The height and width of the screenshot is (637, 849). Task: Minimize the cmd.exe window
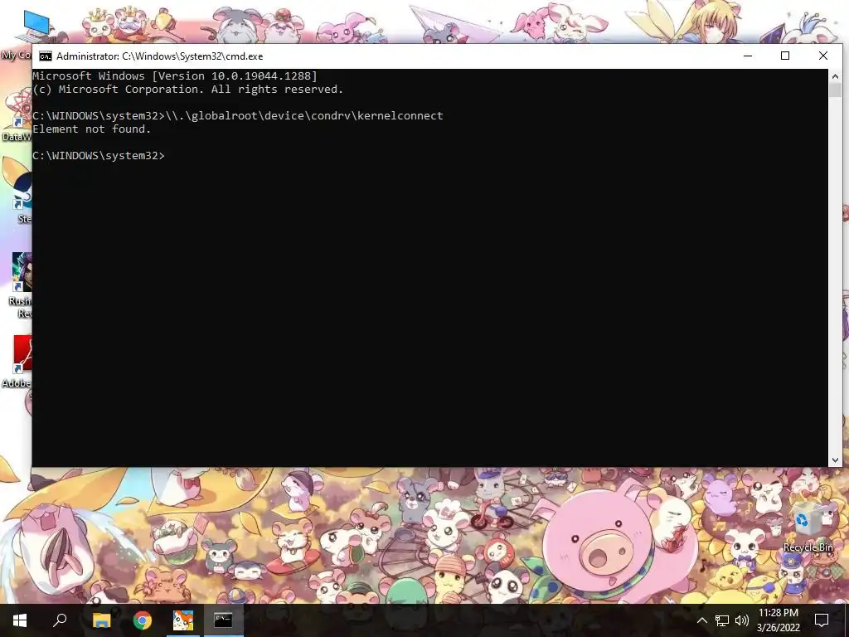[x=748, y=56]
